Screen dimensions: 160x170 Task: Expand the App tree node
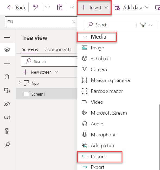click(19, 83)
